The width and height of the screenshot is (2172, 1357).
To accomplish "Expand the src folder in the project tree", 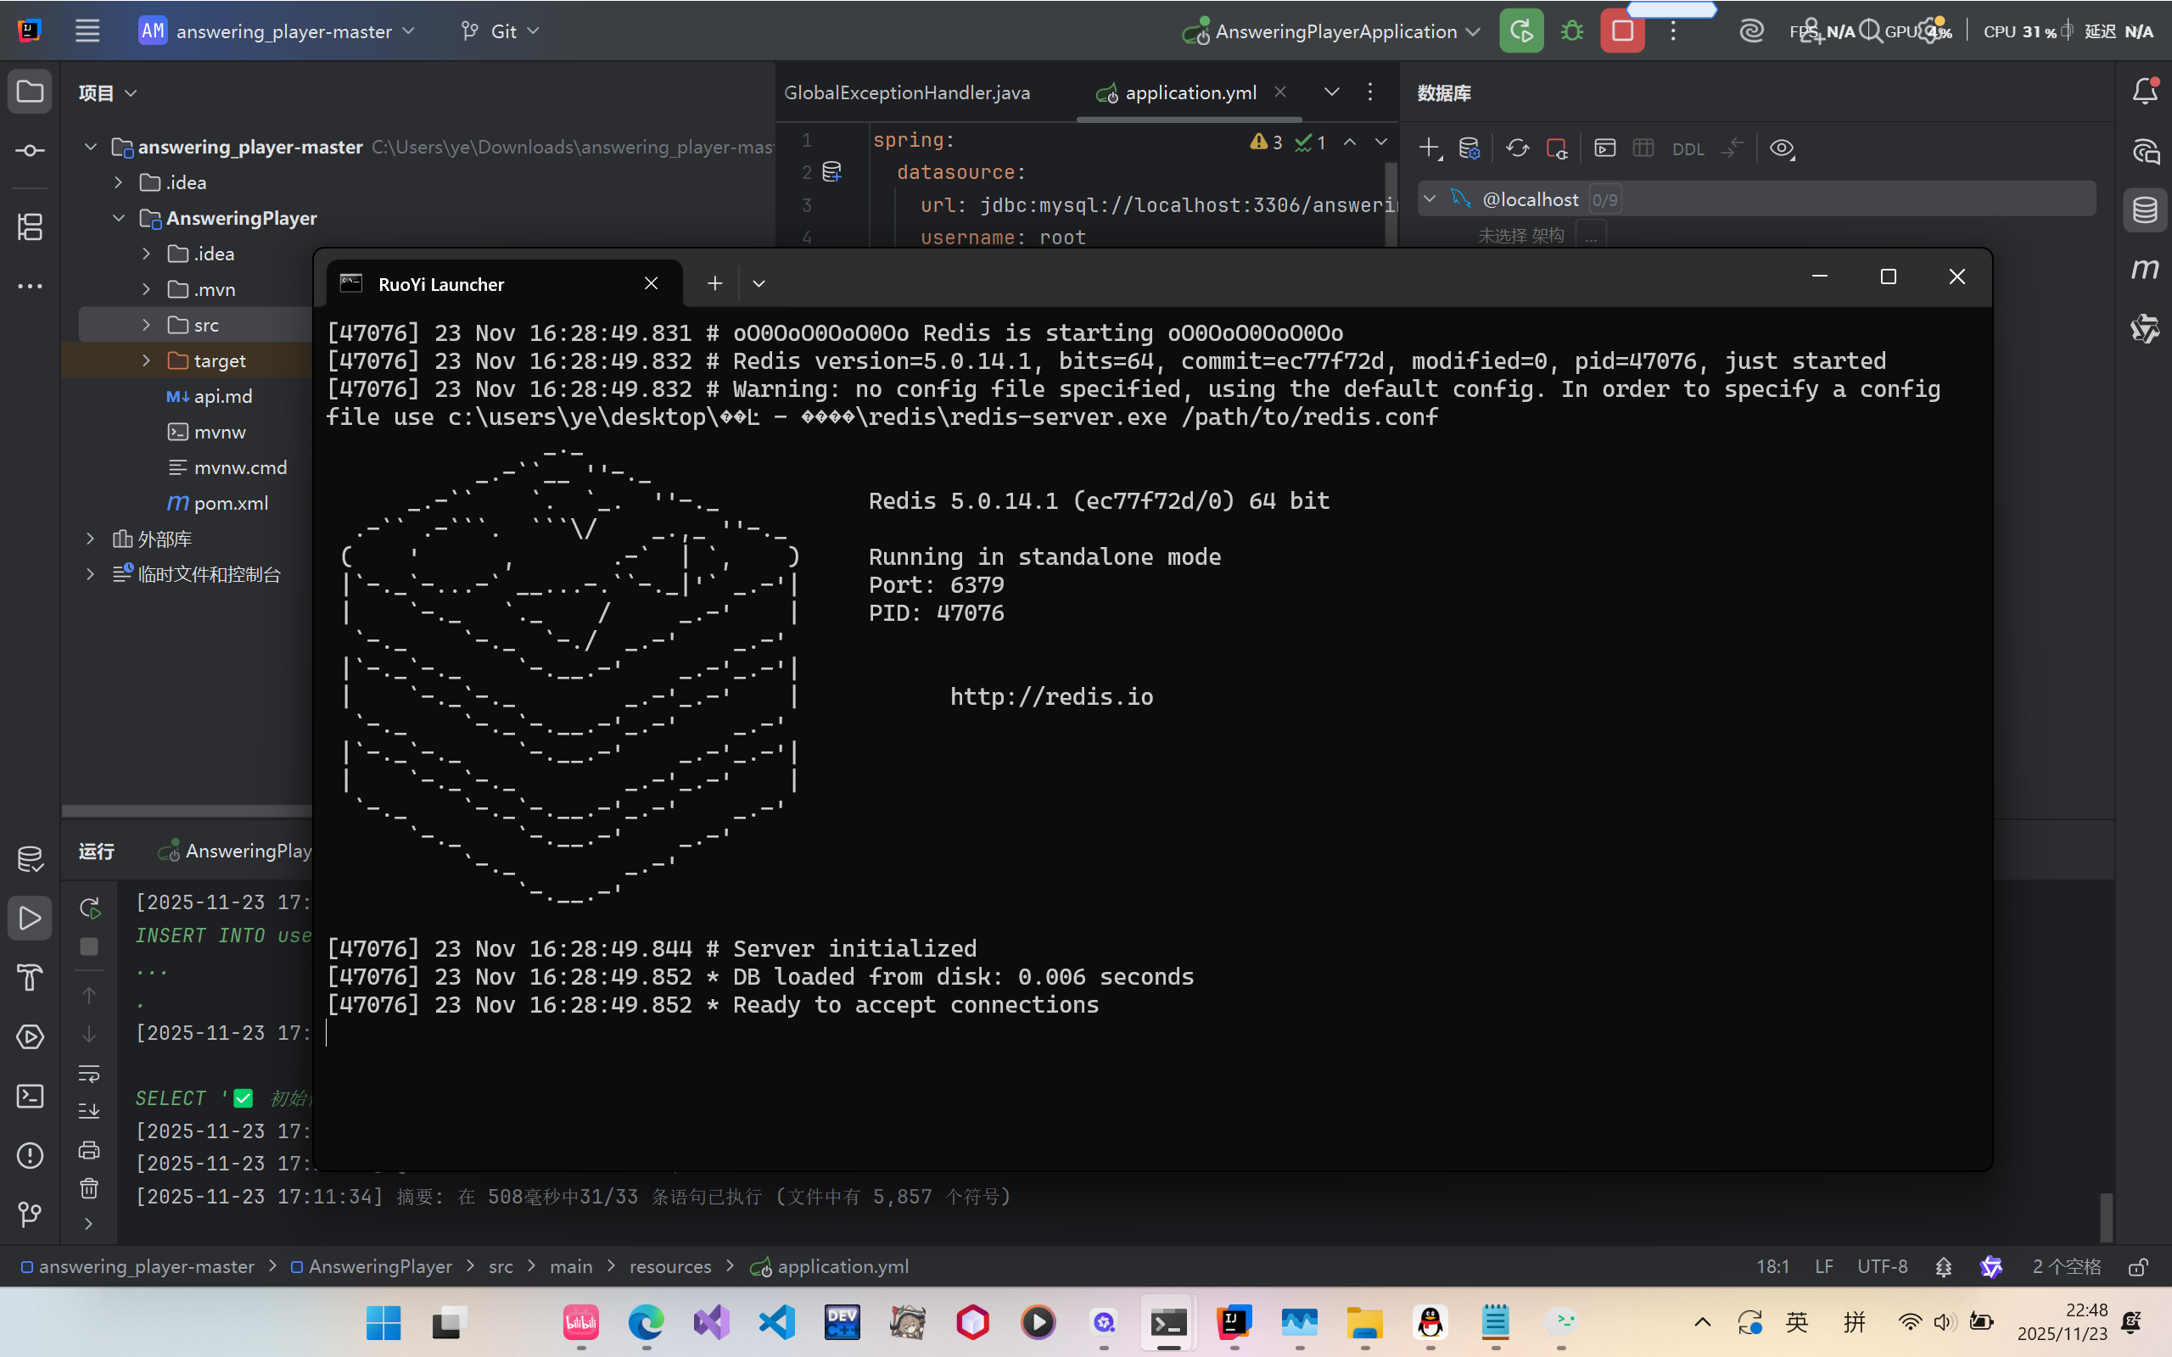I will (x=146, y=325).
